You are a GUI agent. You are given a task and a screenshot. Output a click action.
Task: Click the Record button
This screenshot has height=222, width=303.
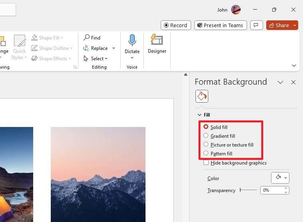(x=175, y=25)
